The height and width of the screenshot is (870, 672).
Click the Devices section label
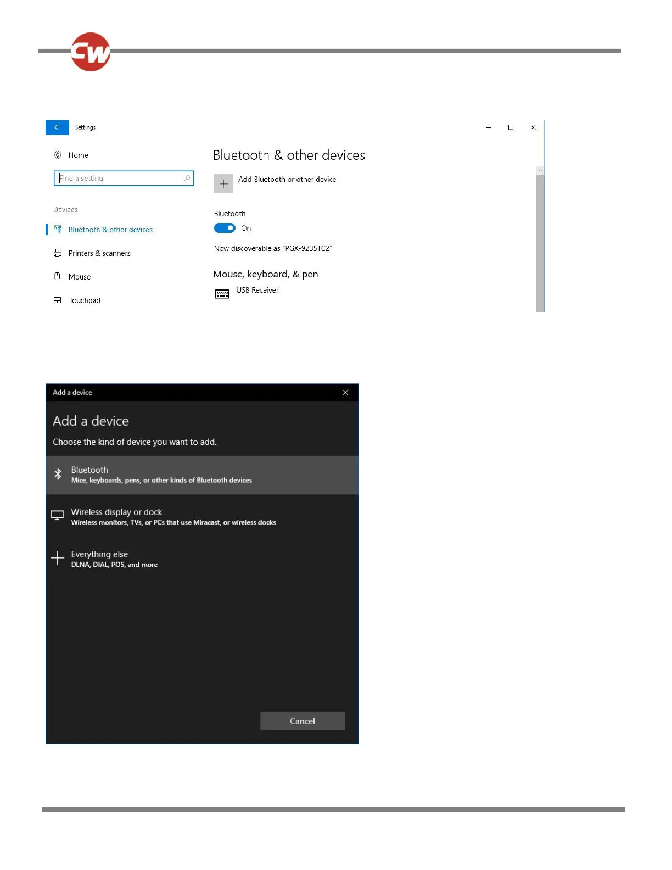(65, 210)
